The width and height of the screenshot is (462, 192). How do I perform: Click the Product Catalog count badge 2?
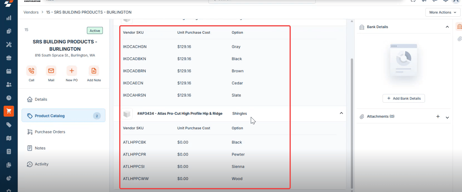[x=97, y=116]
